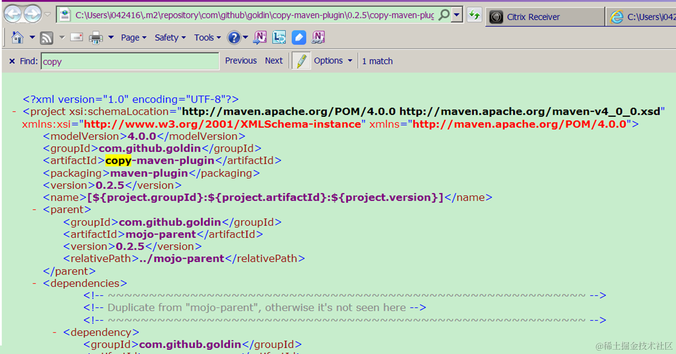Screen dimensions: 676x354
Task: Open the Help dropdown arrow
Action: pos(246,37)
